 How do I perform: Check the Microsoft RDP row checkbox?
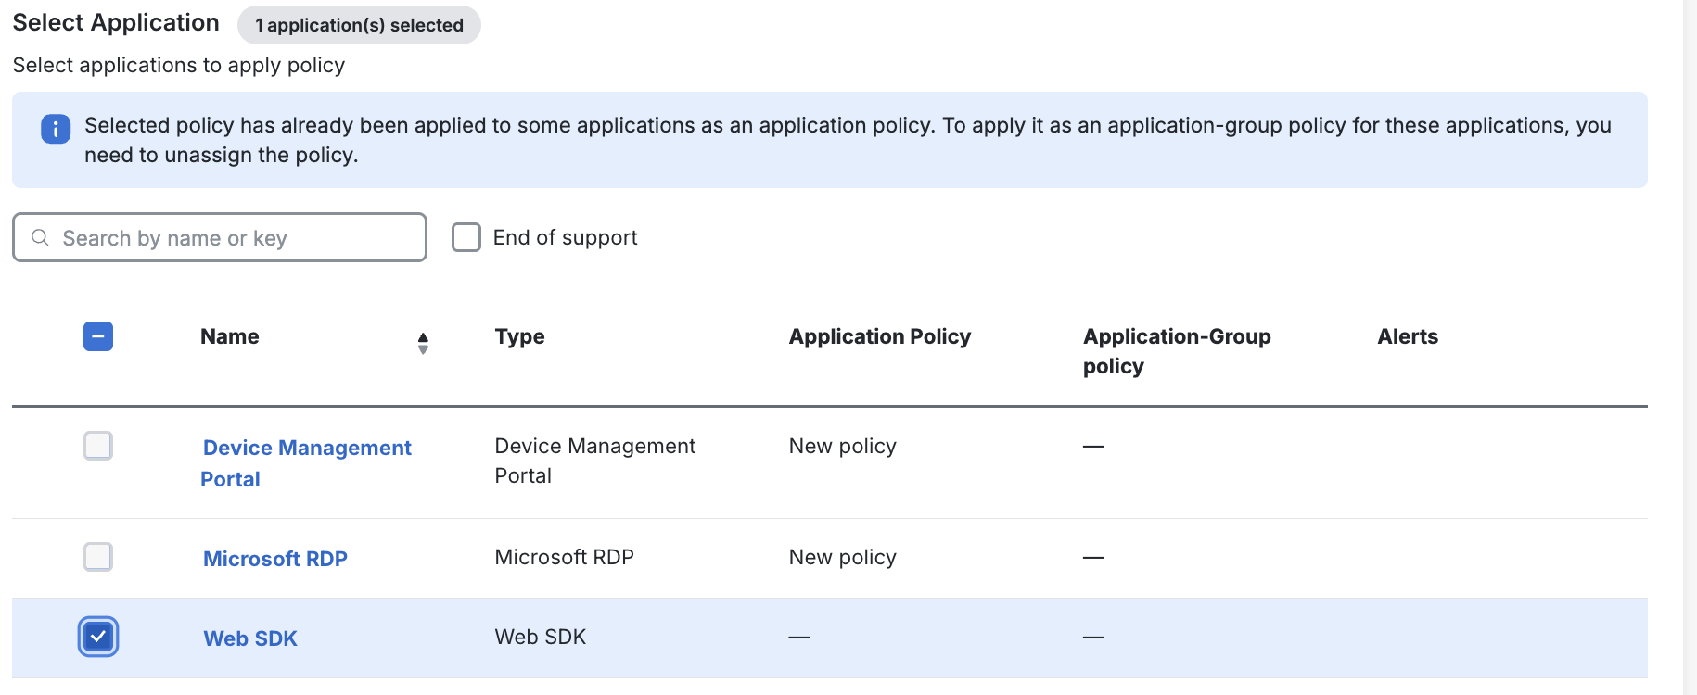(98, 557)
